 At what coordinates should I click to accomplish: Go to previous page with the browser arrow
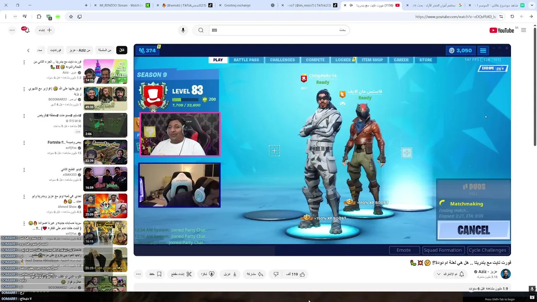pyautogui.click(x=532, y=17)
